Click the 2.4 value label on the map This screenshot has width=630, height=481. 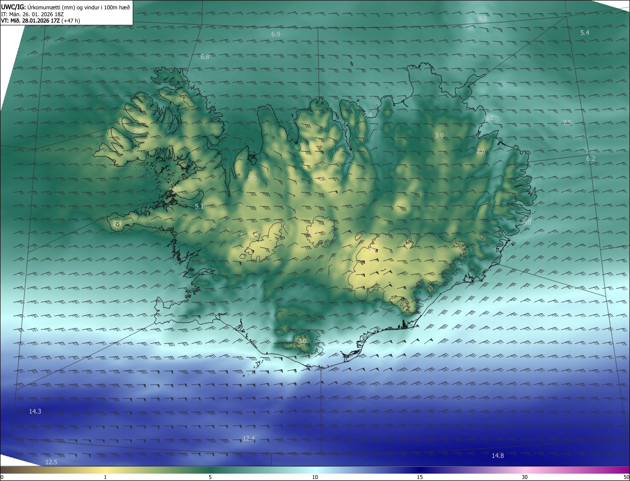(x=117, y=224)
